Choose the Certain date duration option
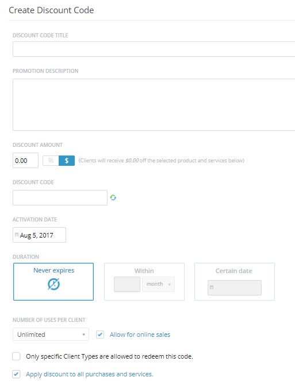 [x=235, y=282]
